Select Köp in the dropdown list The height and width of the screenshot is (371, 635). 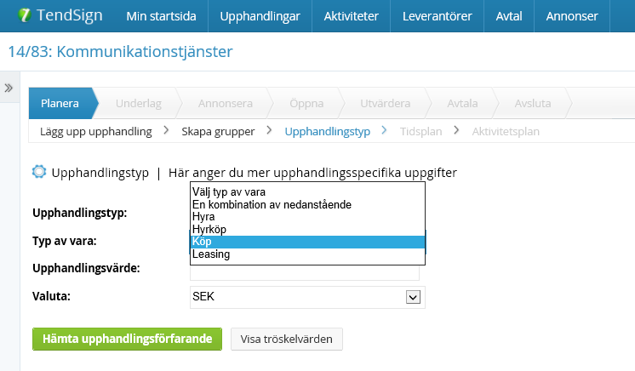tap(307, 242)
